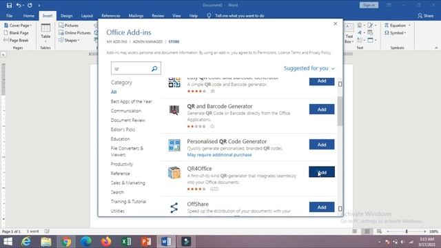
Task: Switch to the Layout ribbon tab
Action: (x=87, y=16)
